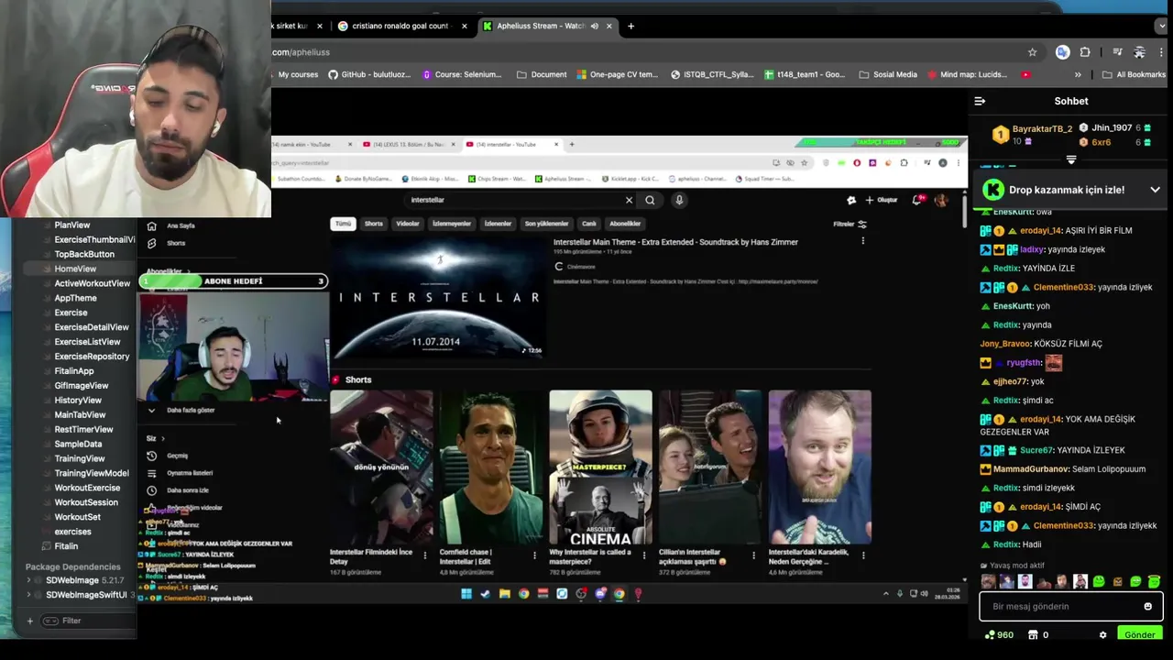Viewport: 1173px width, 660px height.
Task: Open chat settings gear icon
Action: click(1103, 634)
